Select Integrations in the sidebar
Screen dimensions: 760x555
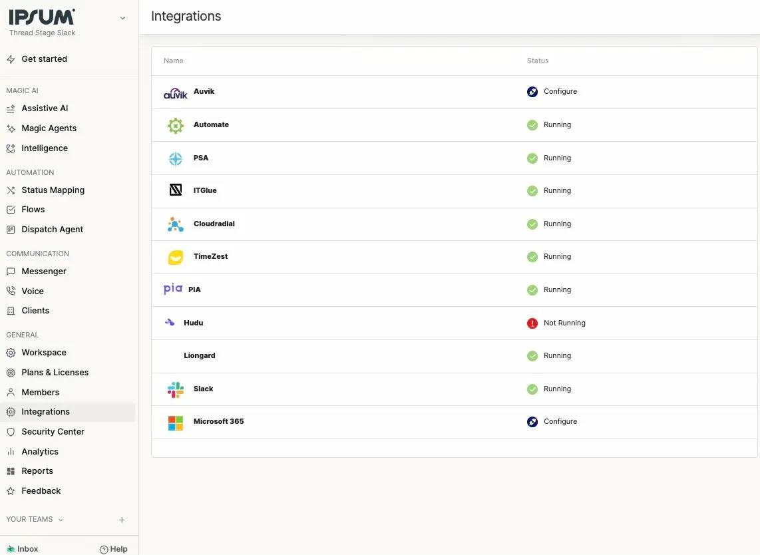[67, 412]
